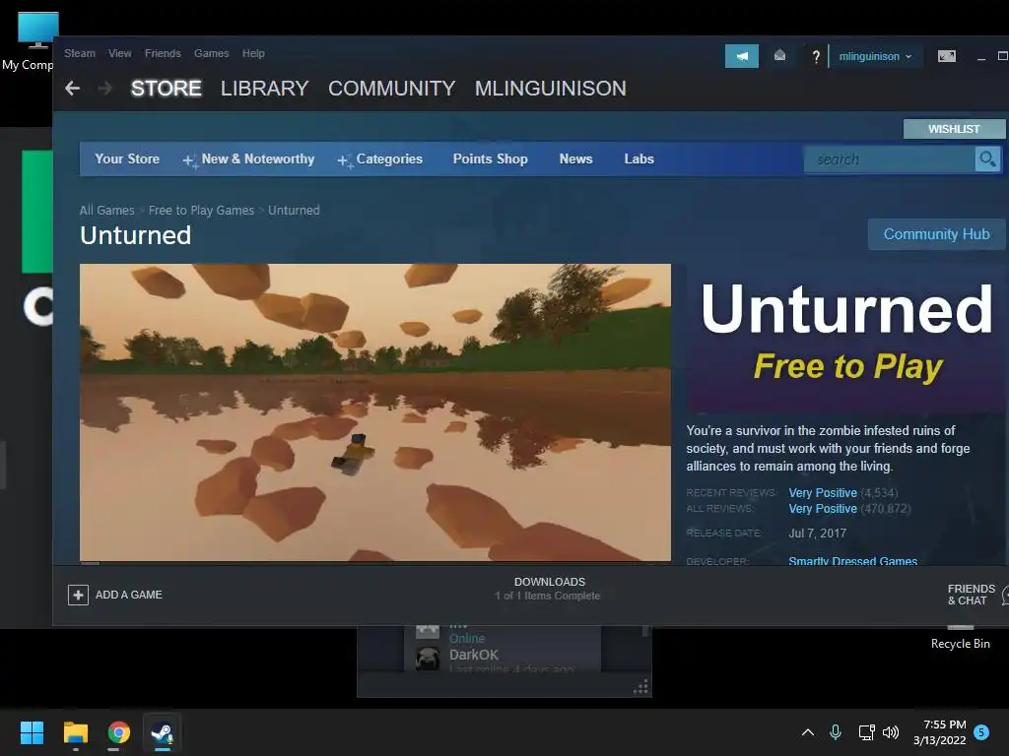The width and height of the screenshot is (1009, 756).
Task: Open the MLINGUINISON profile tab
Action: pos(550,88)
